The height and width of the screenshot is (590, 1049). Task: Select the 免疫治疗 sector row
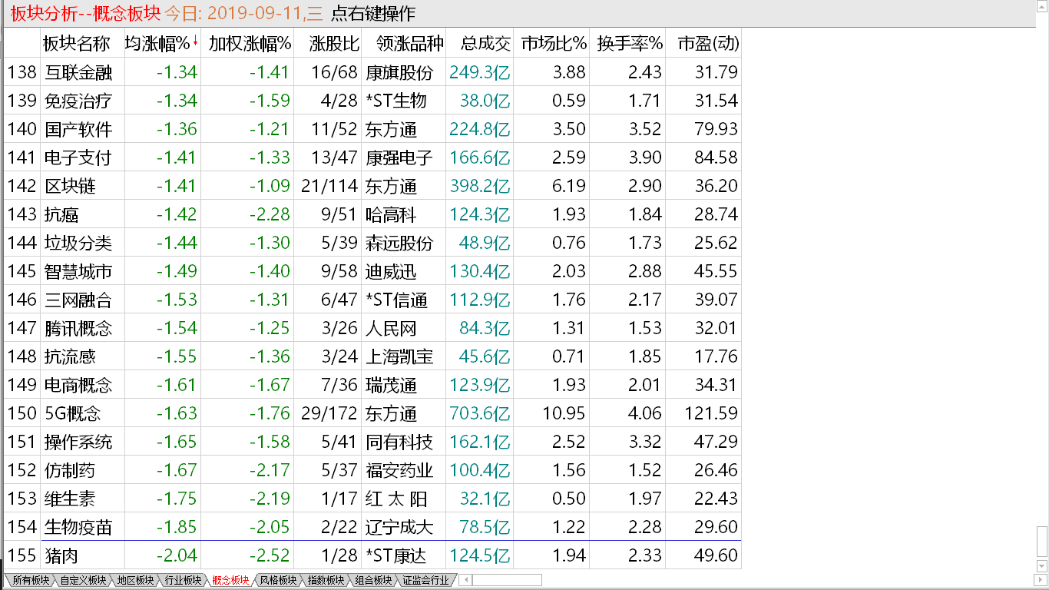[x=373, y=101]
